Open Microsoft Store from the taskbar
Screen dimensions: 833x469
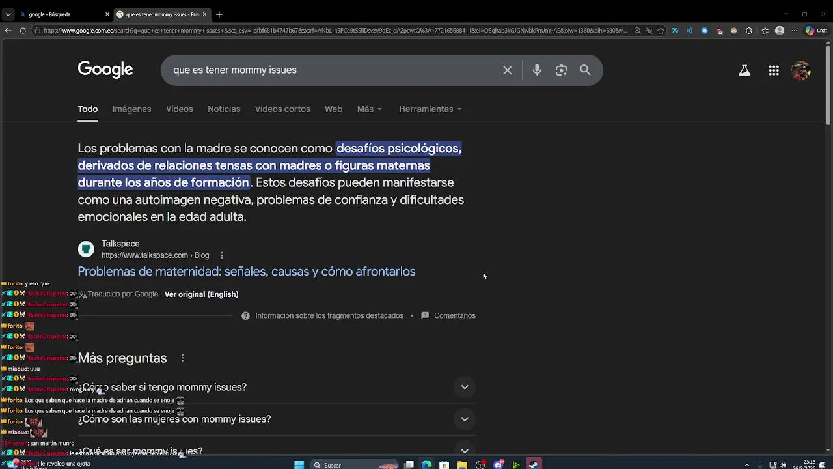click(444, 465)
